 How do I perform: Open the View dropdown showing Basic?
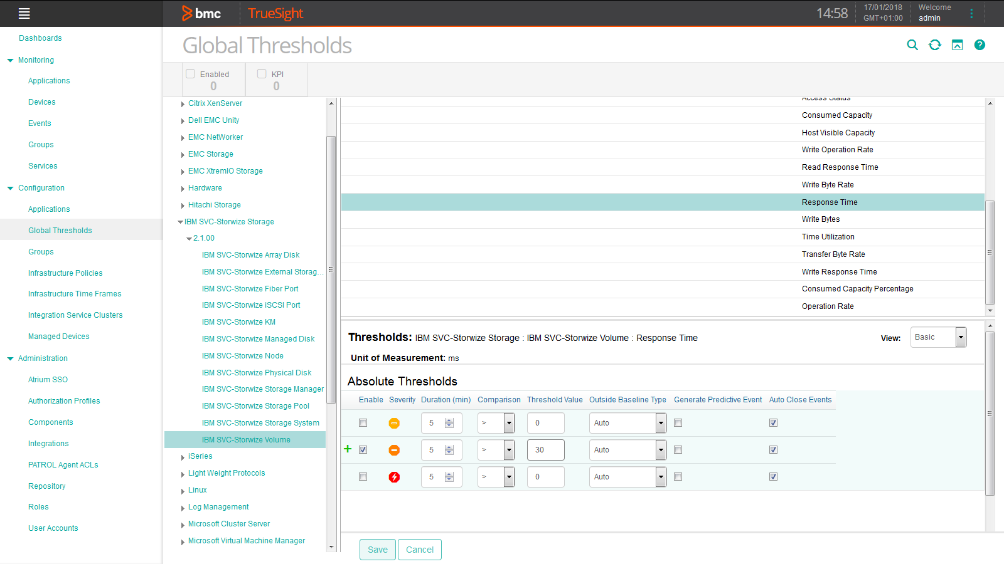point(961,337)
